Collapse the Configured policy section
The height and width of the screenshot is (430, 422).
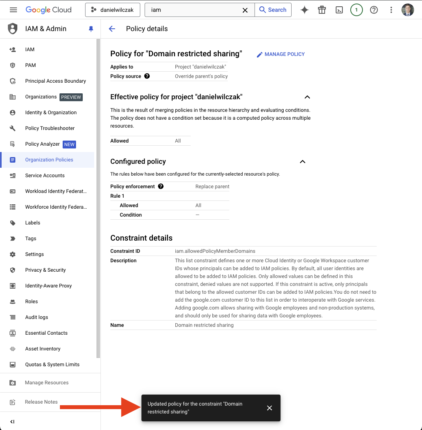(x=302, y=162)
